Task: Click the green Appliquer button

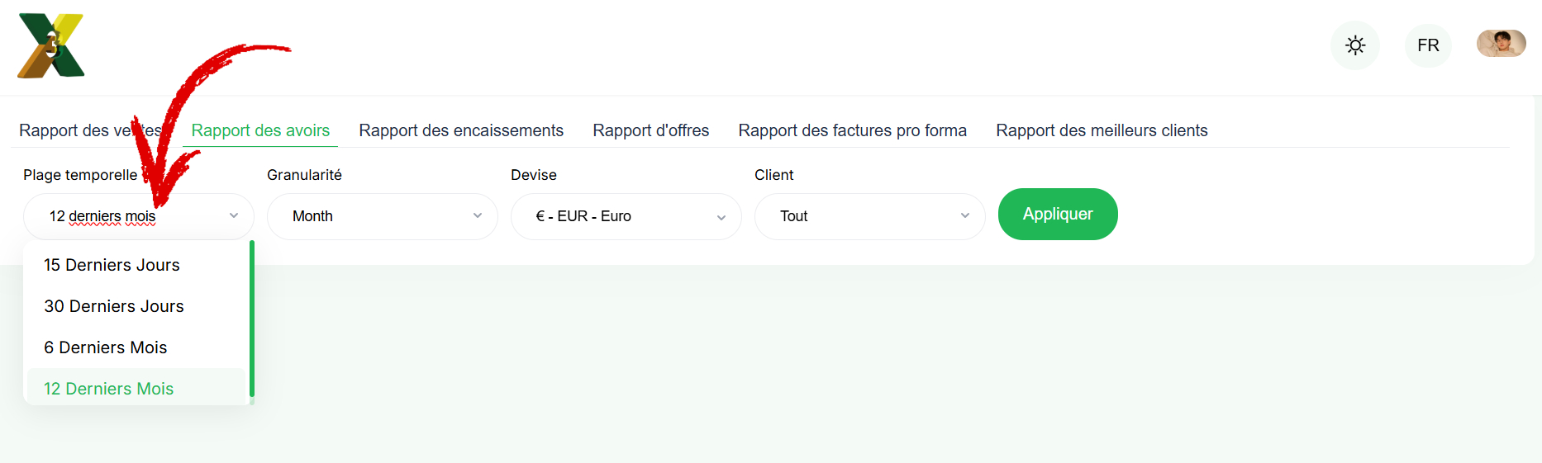Action: point(1058,215)
